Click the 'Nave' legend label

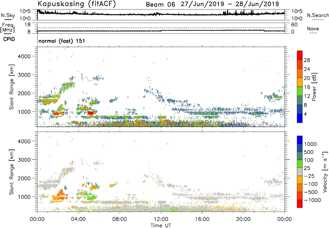313,28
